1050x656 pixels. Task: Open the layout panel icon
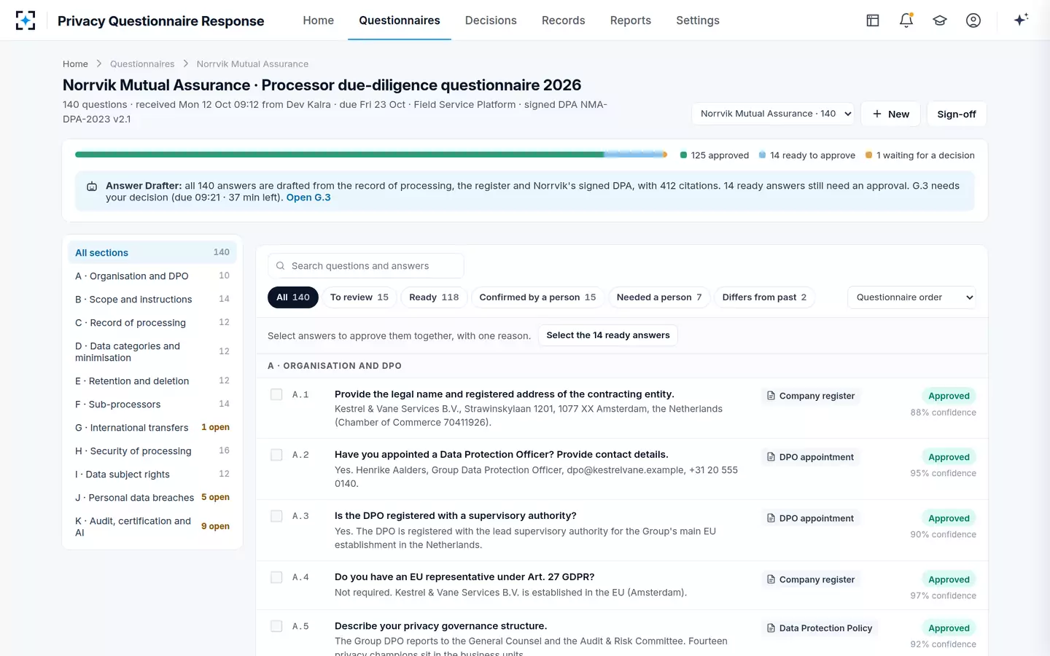tap(873, 20)
